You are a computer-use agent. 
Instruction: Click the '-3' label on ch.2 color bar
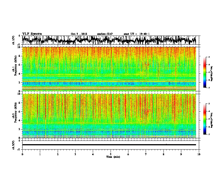click(209, 104)
